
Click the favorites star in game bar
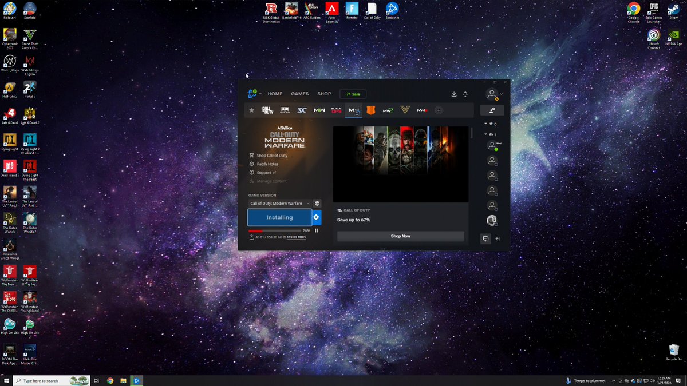pos(251,110)
